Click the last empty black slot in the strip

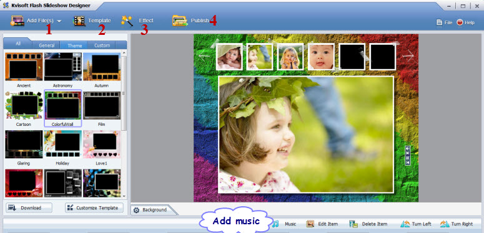pyautogui.click(x=382, y=57)
